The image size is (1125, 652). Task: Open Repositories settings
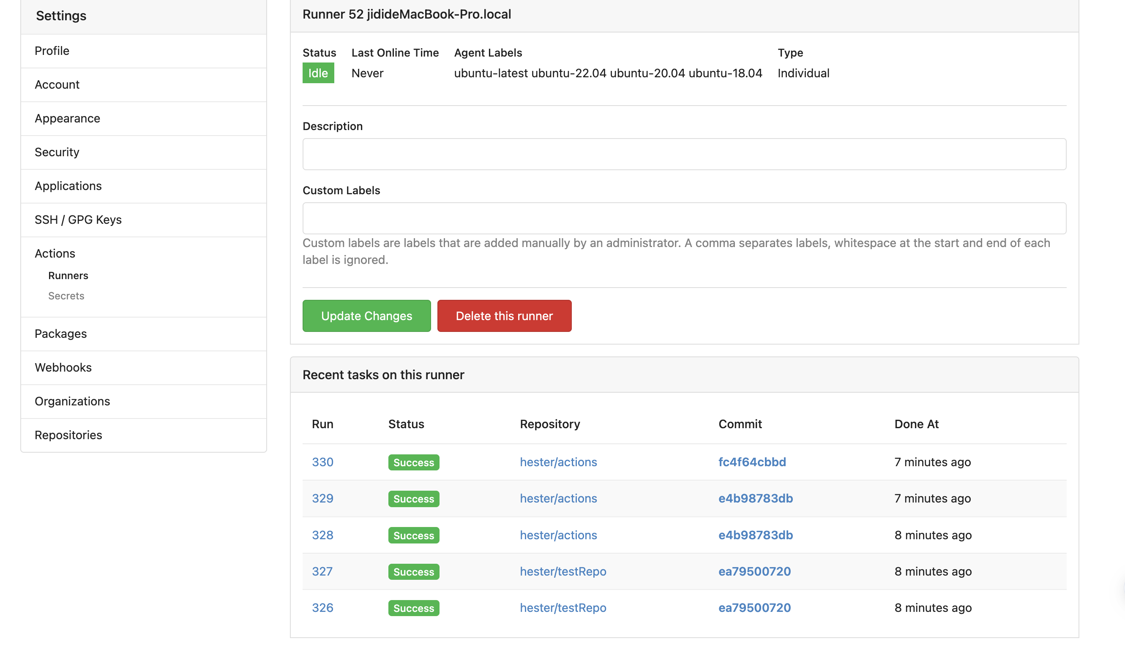tap(143, 435)
